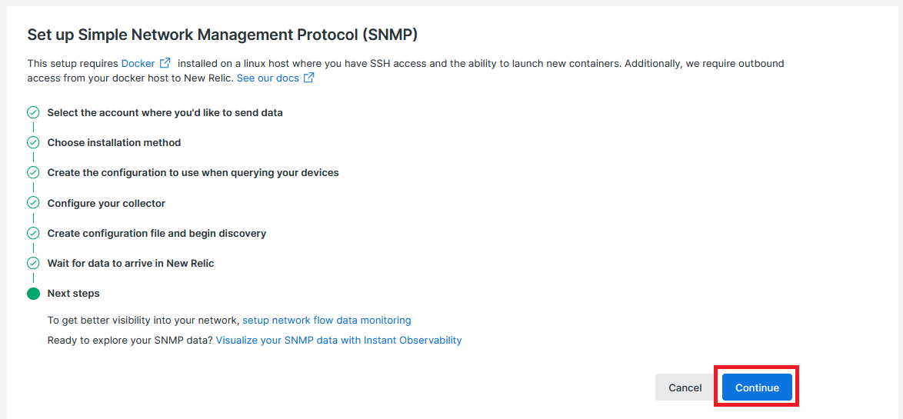Open Visualize your SNMP data with Instant Observability
The height and width of the screenshot is (419, 903).
click(x=338, y=340)
